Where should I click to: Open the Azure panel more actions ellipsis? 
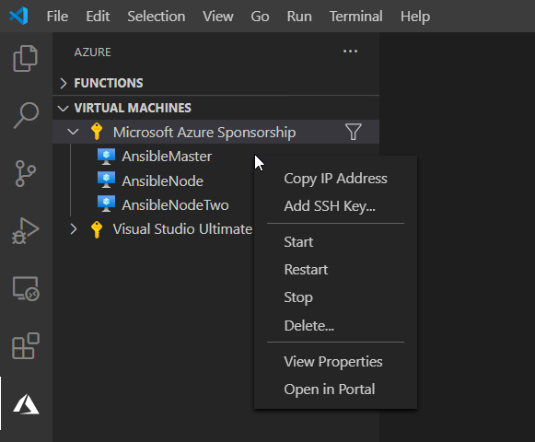[x=351, y=52]
